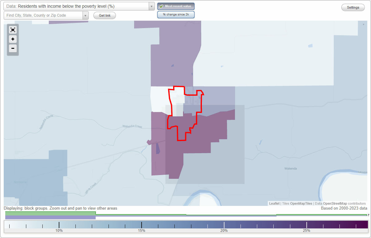Zoom in using the plus button
This screenshot has width=371, height=238.
(x=13, y=39)
